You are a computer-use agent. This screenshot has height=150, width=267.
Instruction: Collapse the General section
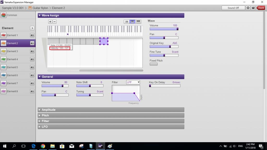pos(40,77)
